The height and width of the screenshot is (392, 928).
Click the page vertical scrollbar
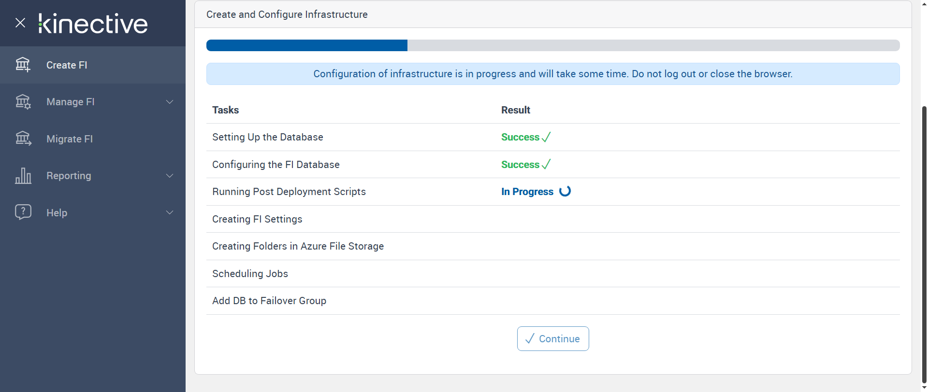tap(924, 241)
